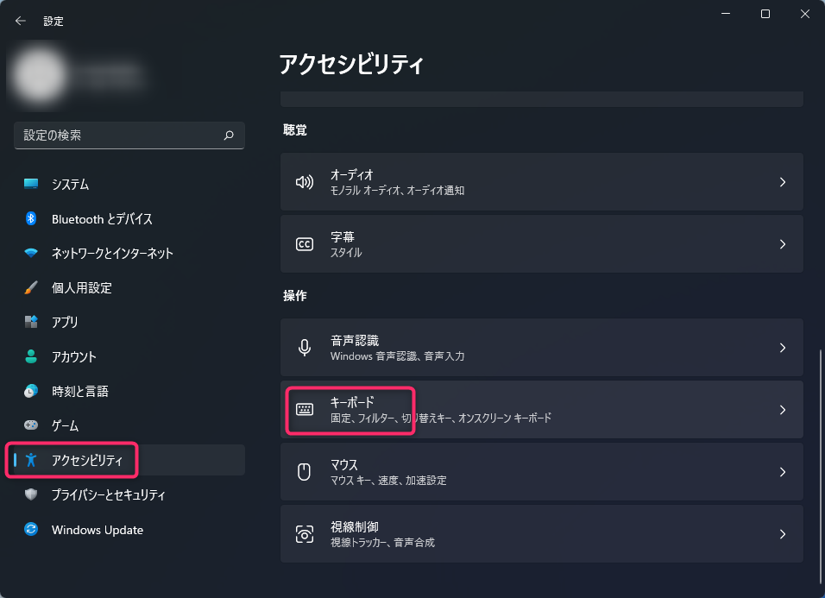Click the 設定の検索 search field

point(129,135)
